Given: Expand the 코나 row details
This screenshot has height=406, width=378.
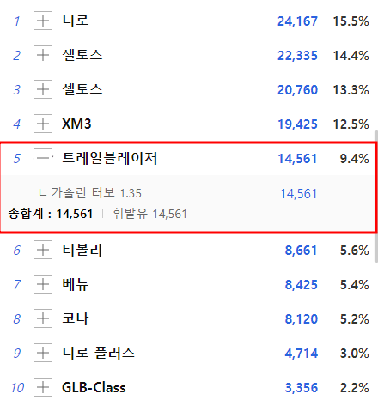Looking at the screenshot, I should (x=43, y=318).
